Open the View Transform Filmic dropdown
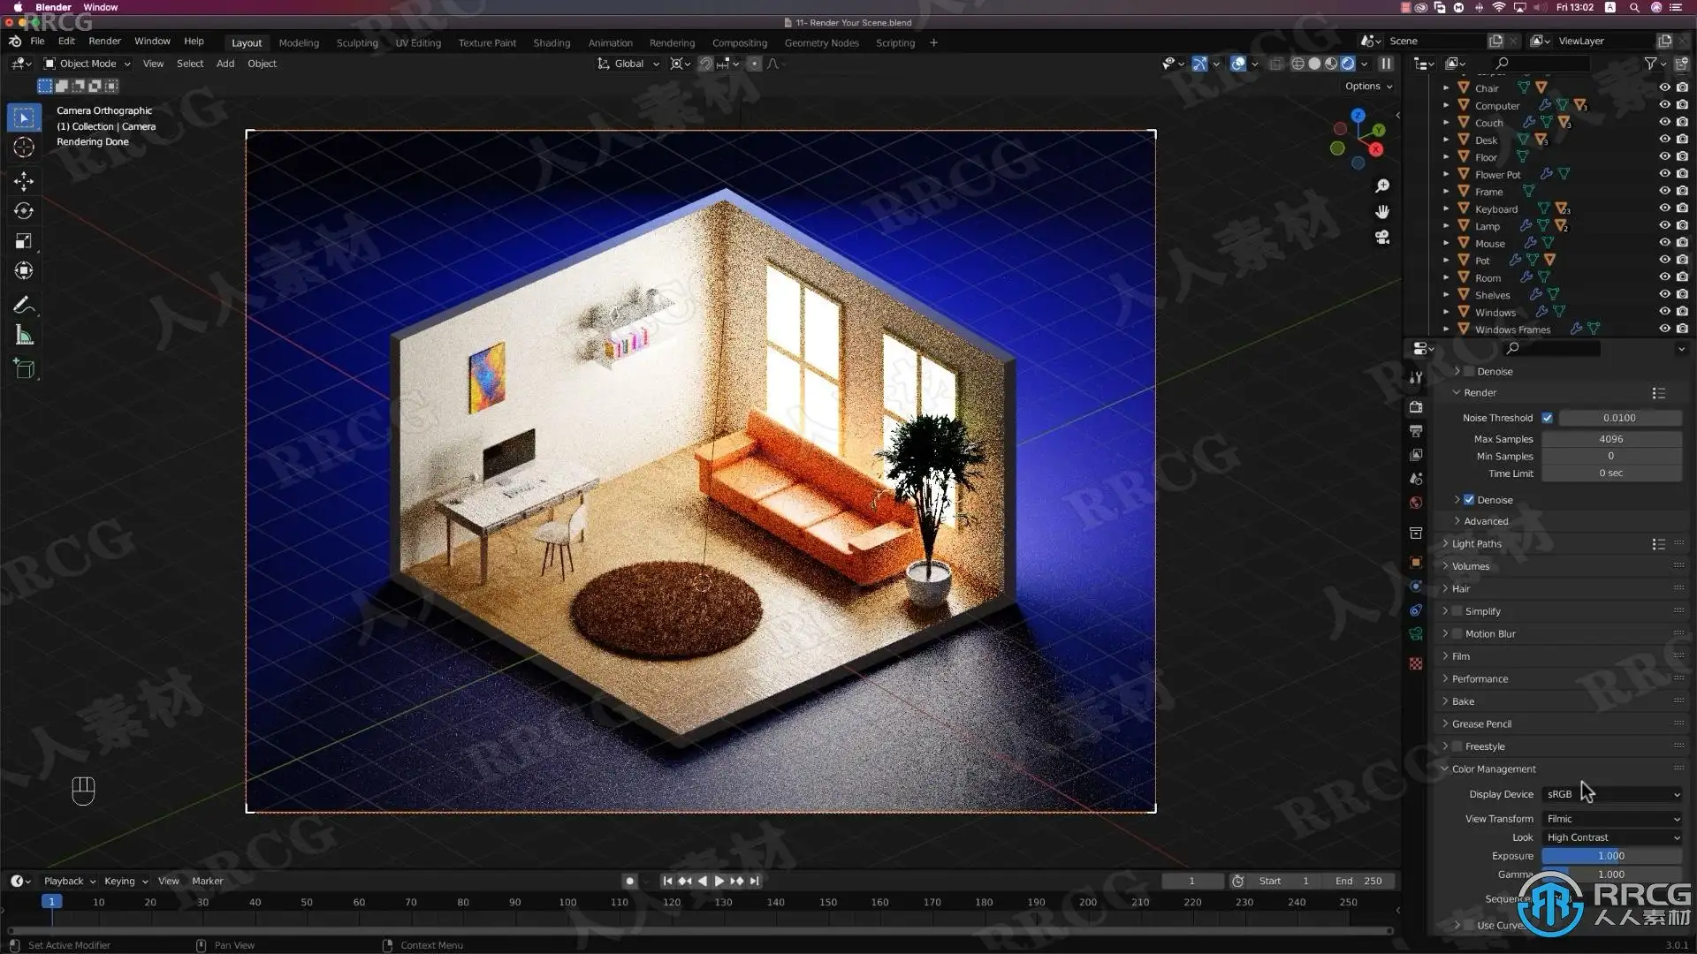 pyautogui.click(x=1612, y=819)
